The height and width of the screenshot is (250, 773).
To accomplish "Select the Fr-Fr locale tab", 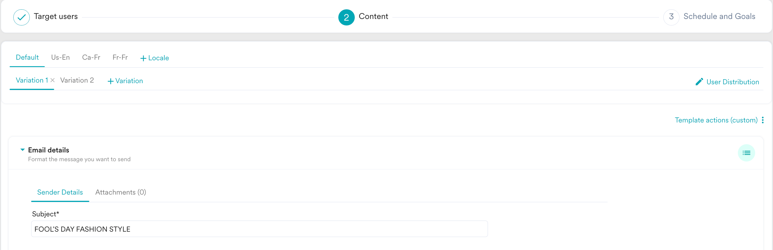I will 120,57.
